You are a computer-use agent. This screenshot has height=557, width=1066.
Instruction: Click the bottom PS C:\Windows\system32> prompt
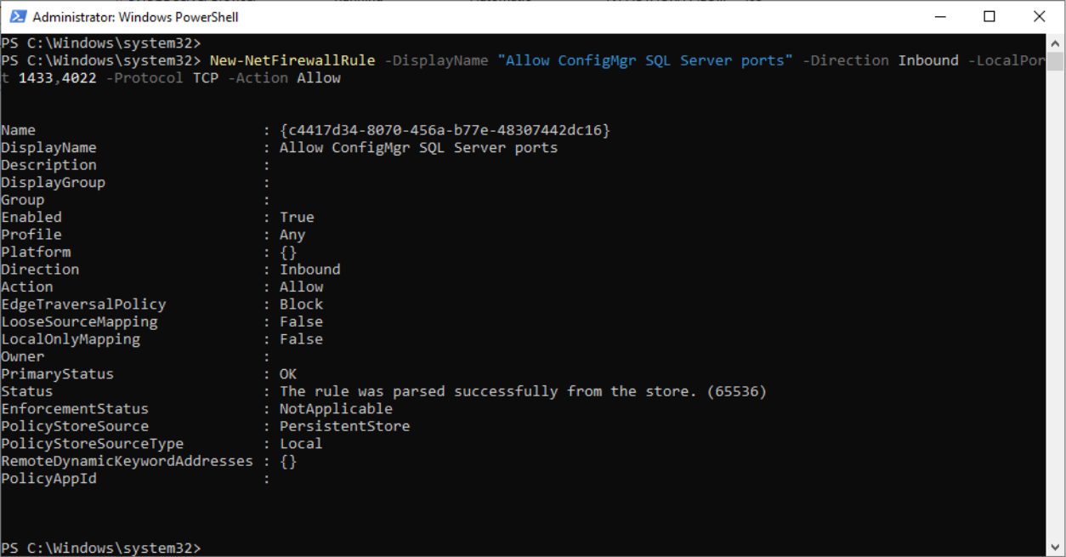(100, 548)
